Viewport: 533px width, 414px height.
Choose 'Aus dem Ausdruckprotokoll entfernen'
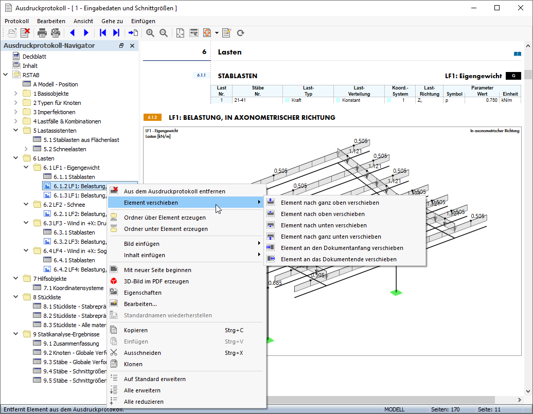[174, 191]
